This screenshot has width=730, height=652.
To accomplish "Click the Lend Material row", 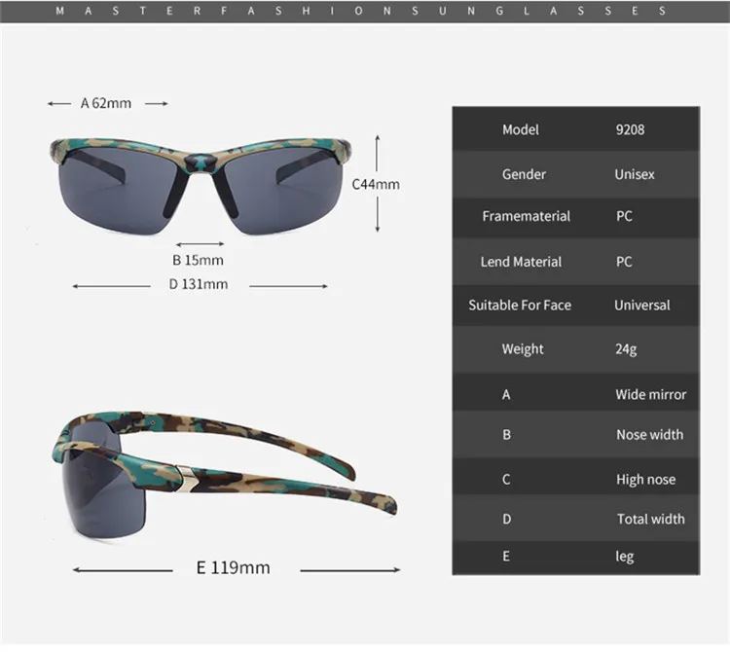I will tap(576, 262).
